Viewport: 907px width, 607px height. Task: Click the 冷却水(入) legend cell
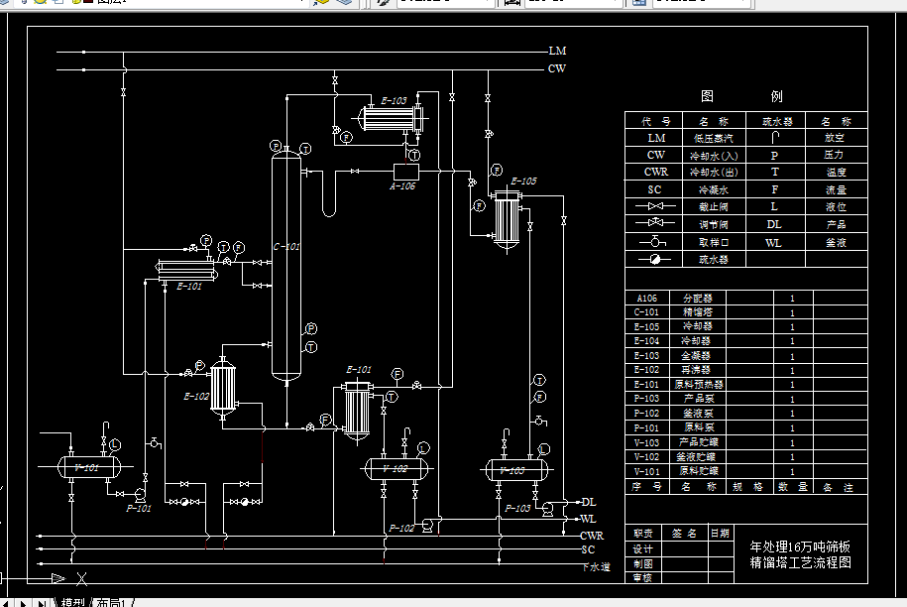(x=714, y=156)
